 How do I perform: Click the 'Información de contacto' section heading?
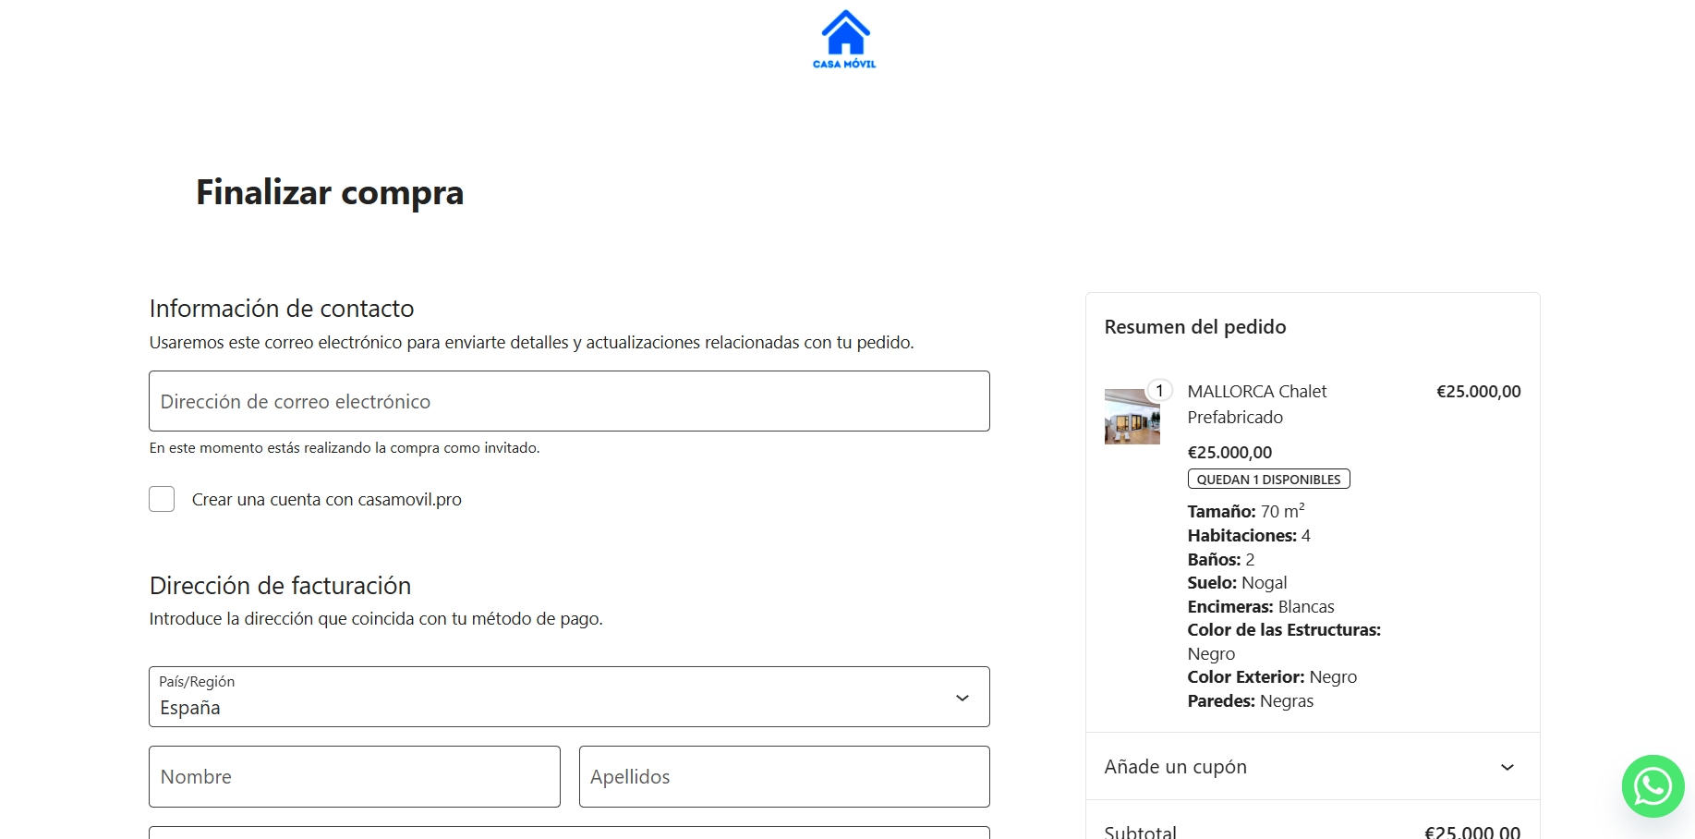tap(282, 309)
